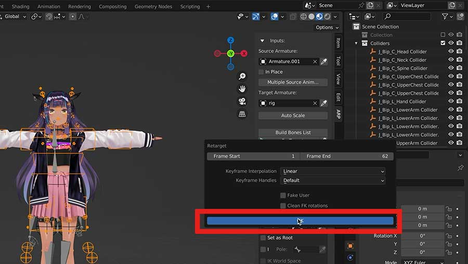The height and width of the screenshot is (264, 468).
Task: Enable Clean FK rotations checkbox
Action: 283,206
